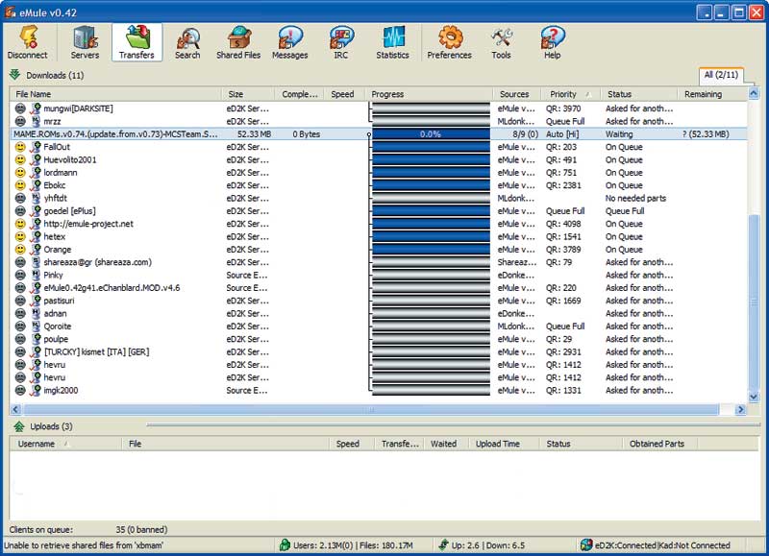The image size is (769, 556).
Task: Select the http://emule-project.net source row
Action: point(379,224)
